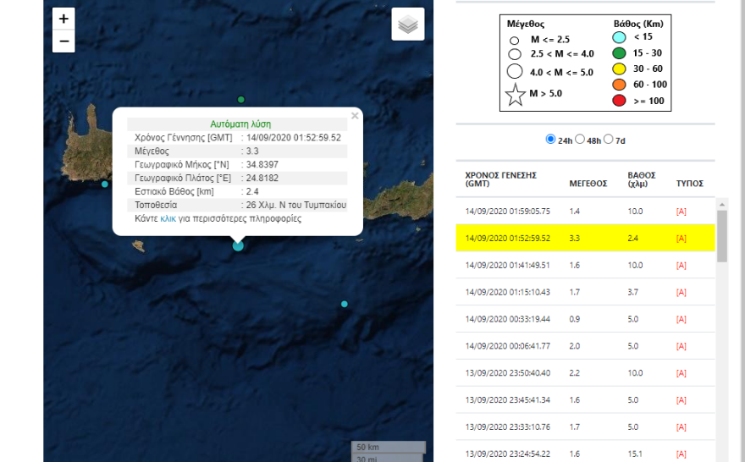Click the small cyan marker west of popup
Image resolution: width=745 pixels, height=462 pixels.
(x=105, y=184)
